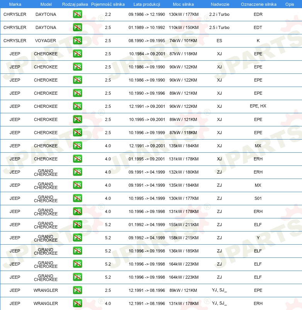The height and width of the screenshot is (310, 302).
Task: Select the Lata produkcji column header
Action: pos(147,4)
